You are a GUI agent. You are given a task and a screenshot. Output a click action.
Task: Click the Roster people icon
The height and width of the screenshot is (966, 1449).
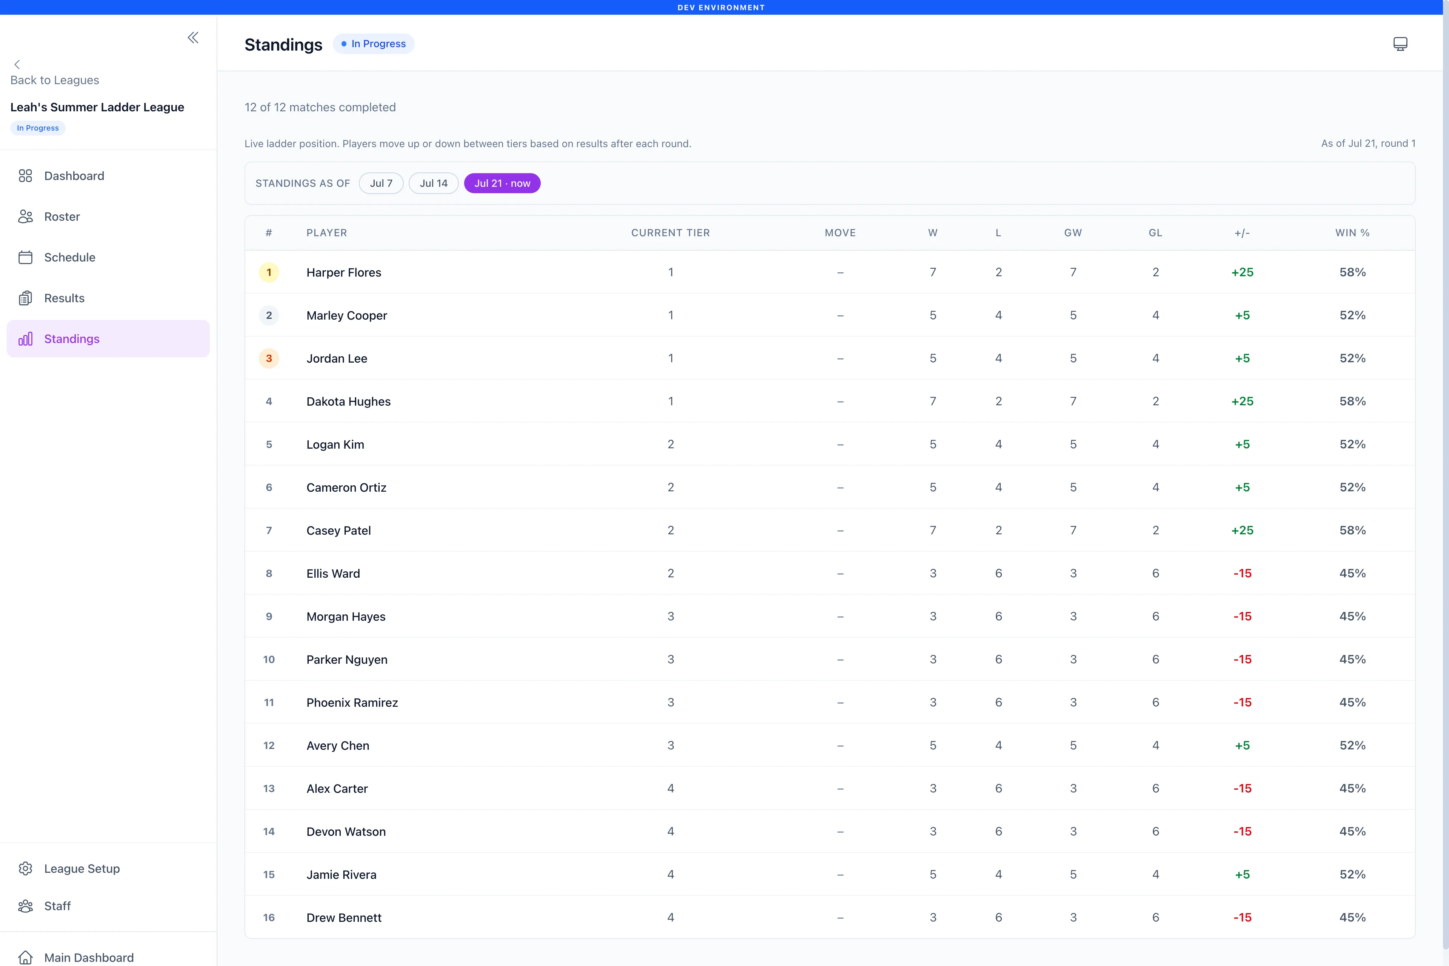tap(25, 216)
